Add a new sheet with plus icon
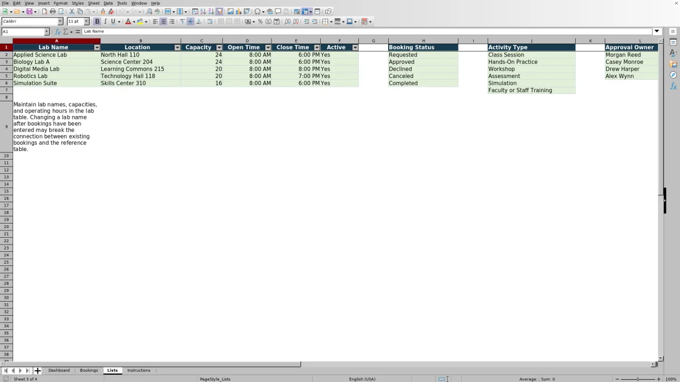This screenshot has width=680, height=382. [x=37, y=371]
